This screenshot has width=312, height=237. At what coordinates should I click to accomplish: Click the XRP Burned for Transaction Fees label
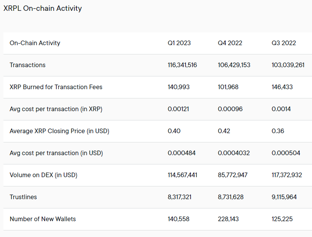(56, 87)
